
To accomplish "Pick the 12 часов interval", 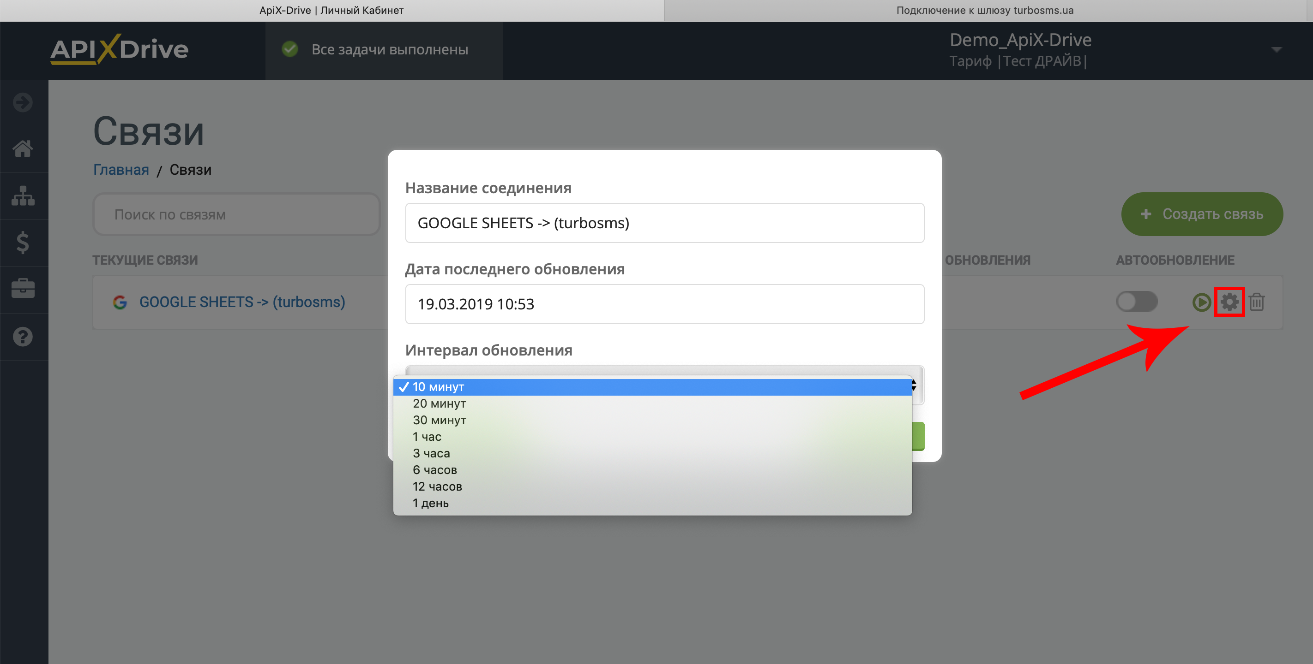I will (652, 486).
